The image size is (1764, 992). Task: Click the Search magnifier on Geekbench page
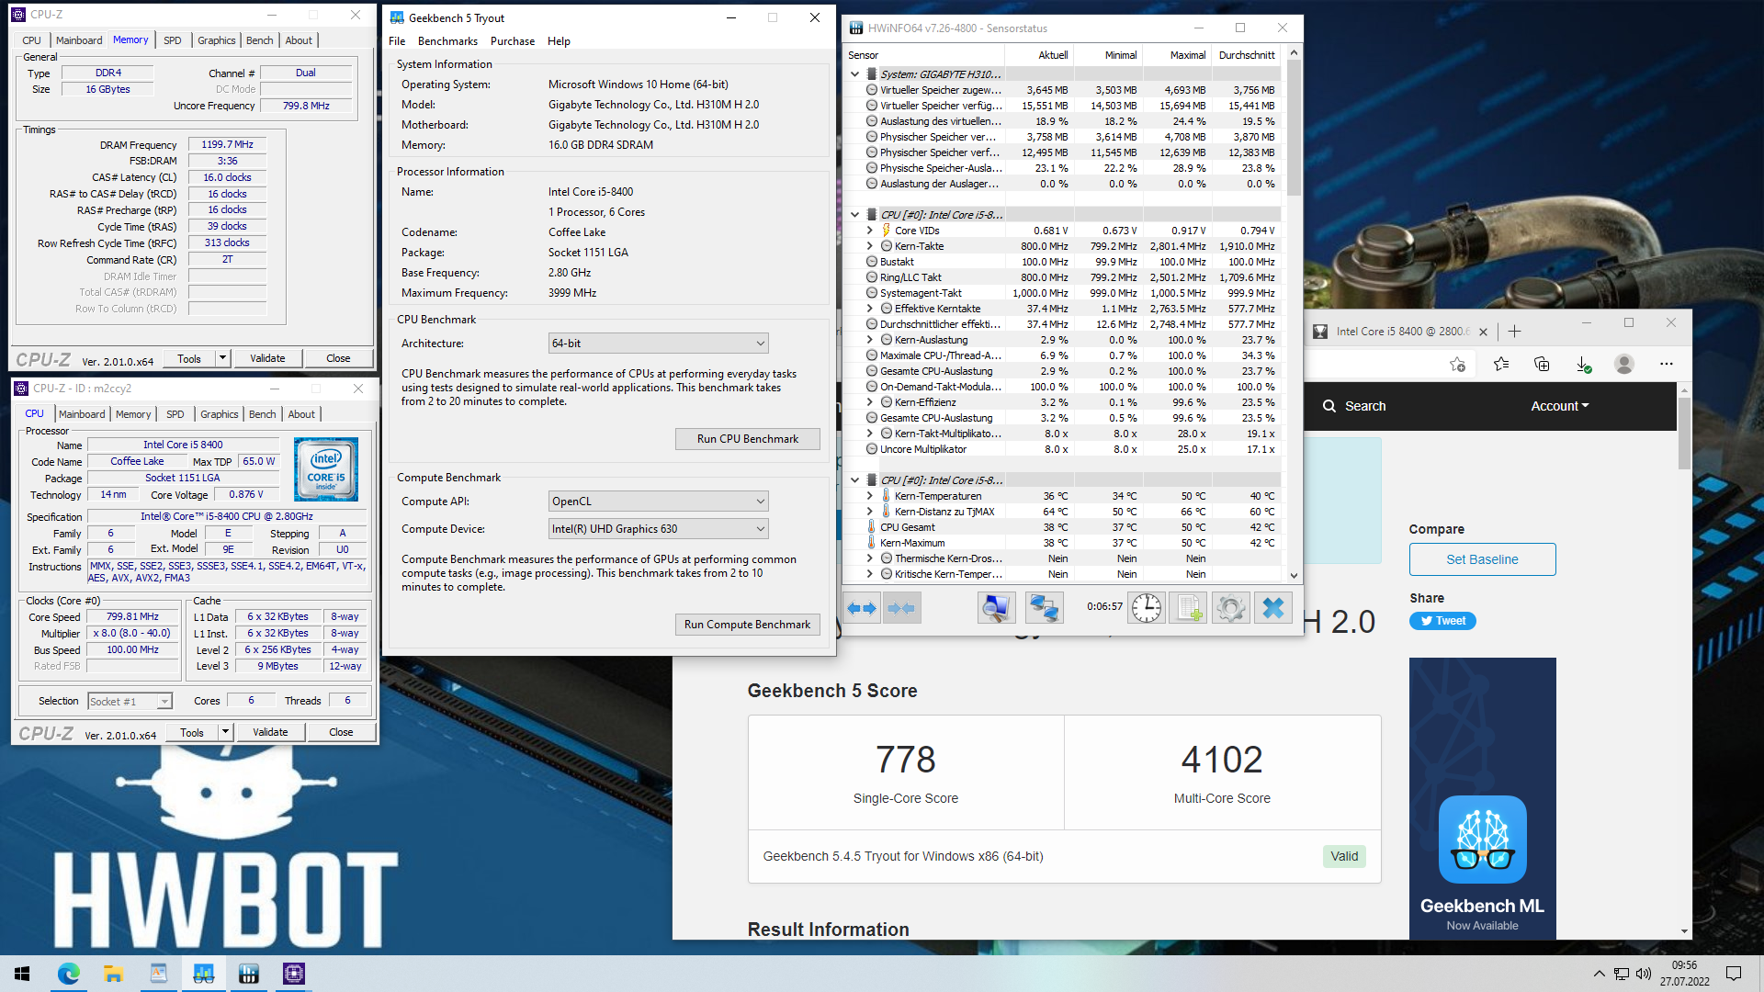(x=1329, y=406)
